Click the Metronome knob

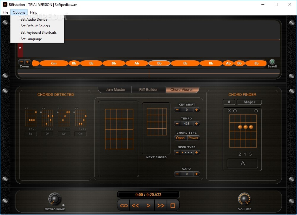55,199
